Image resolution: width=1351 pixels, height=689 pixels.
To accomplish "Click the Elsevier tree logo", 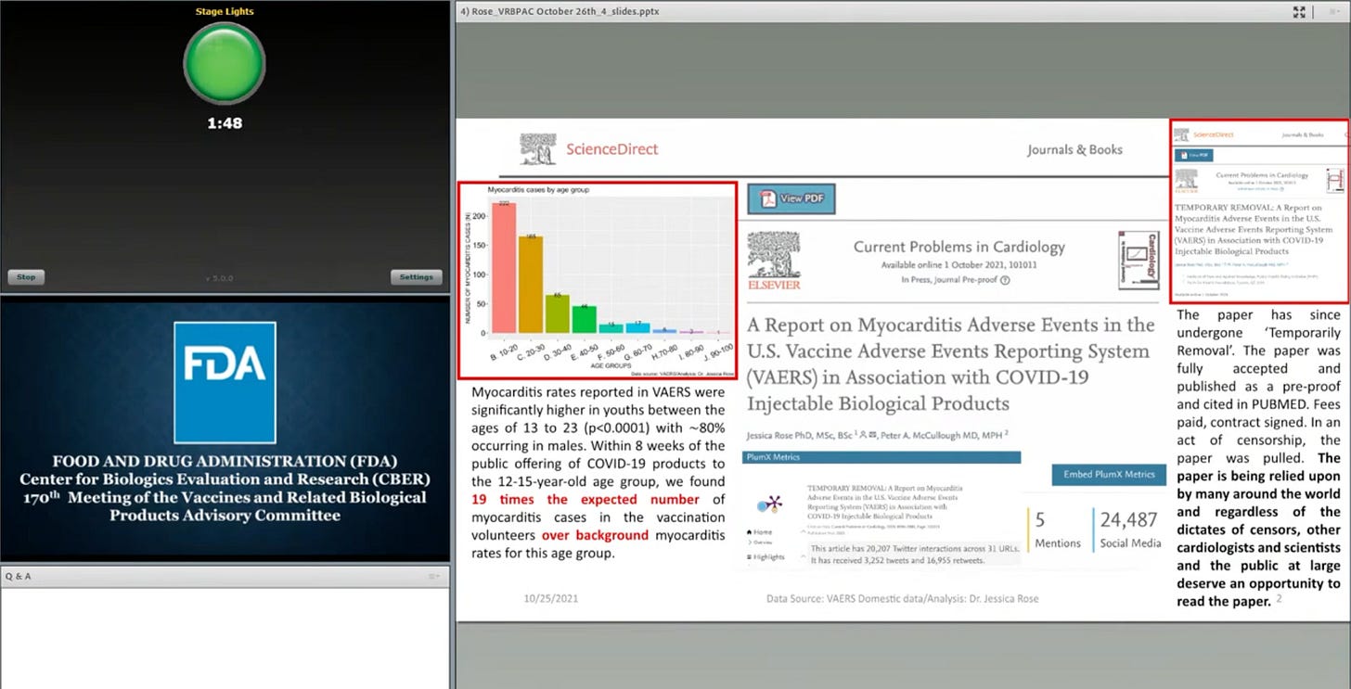I will point(774,261).
